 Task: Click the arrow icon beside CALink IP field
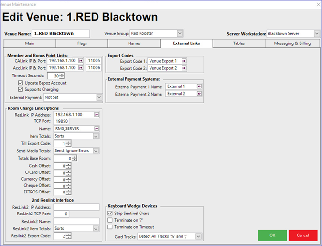pos(81,61)
